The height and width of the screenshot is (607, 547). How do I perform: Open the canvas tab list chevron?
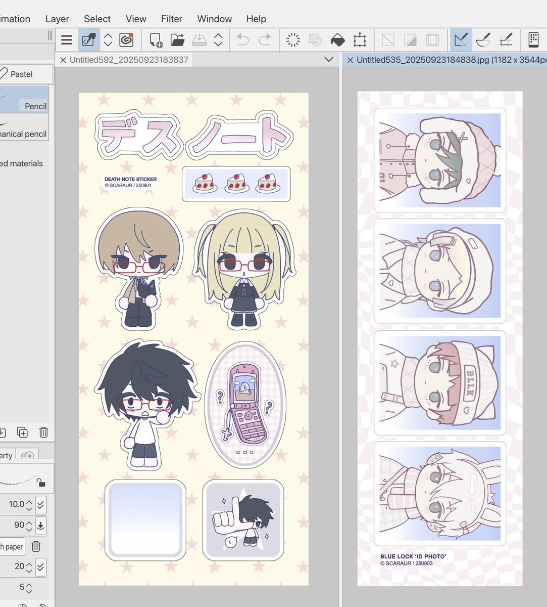tap(329, 60)
